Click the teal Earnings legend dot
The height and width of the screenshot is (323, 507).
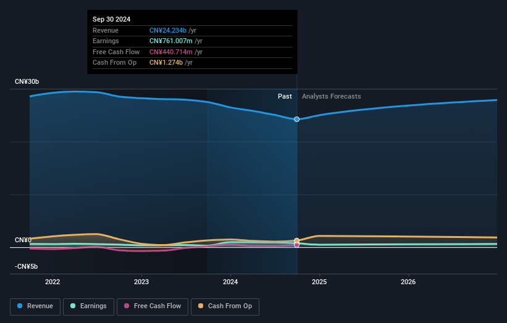pyautogui.click(x=73, y=306)
